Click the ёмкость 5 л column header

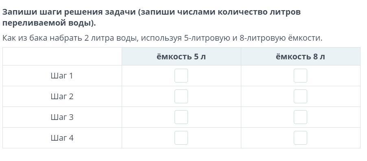pyautogui.click(x=181, y=57)
